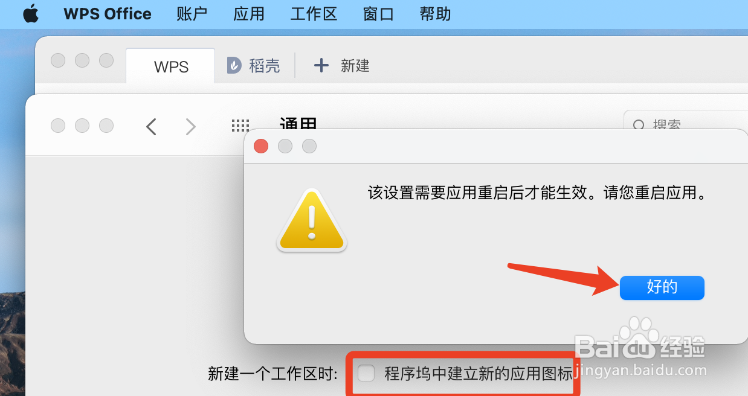Click the 新建 button label
Viewport: 748px width, 396px height.
click(355, 65)
